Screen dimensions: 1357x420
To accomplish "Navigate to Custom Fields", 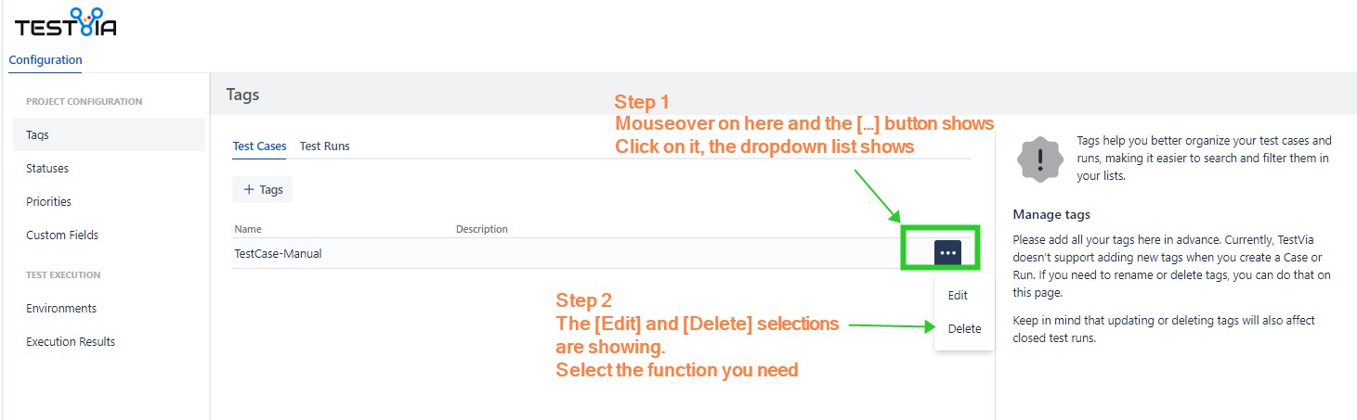I will coord(62,235).
